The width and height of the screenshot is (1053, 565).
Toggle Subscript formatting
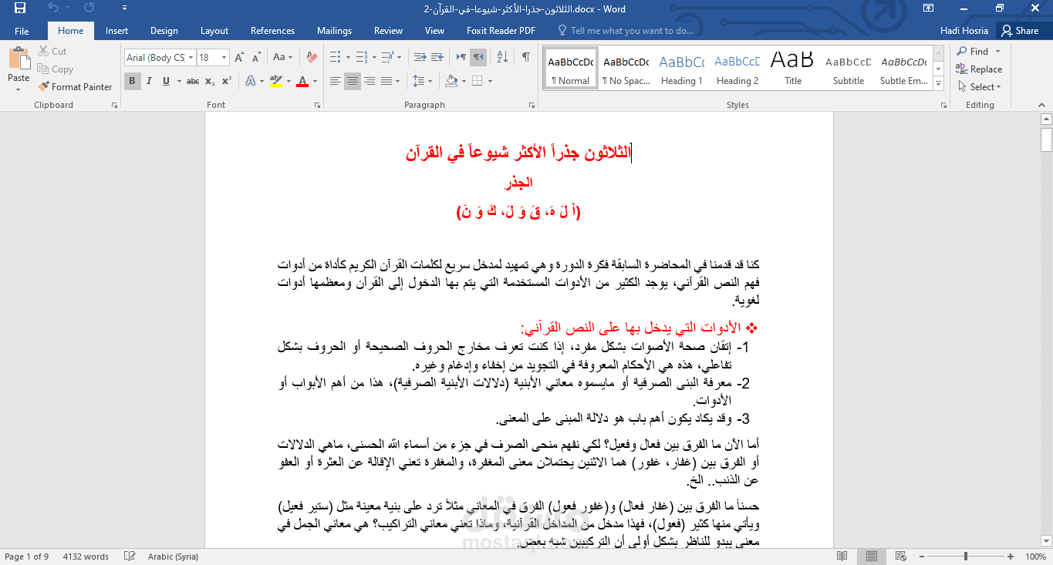tap(211, 81)
